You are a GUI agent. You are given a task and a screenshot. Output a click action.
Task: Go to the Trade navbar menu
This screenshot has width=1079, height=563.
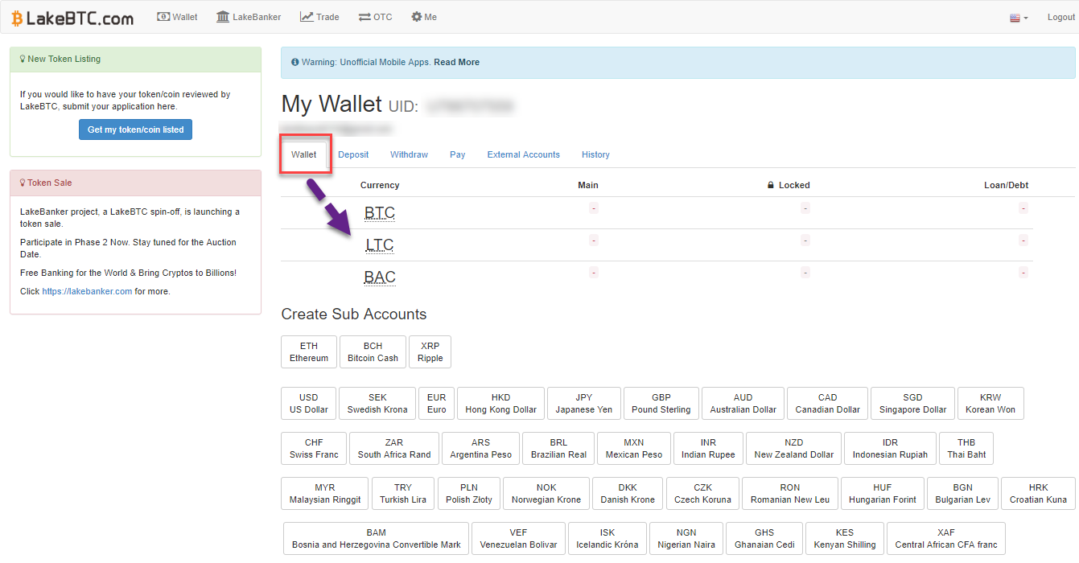[319, 17]
